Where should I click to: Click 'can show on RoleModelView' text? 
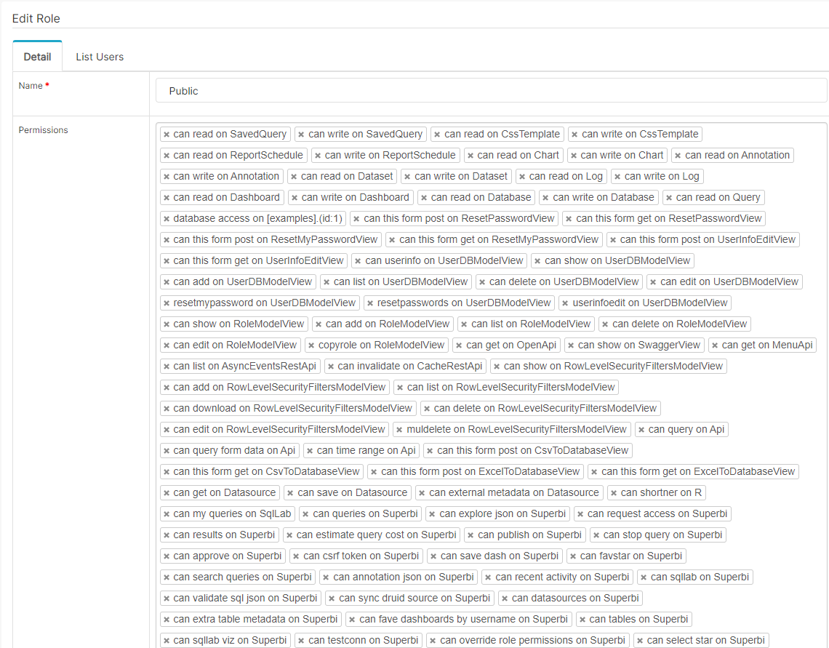[239, 324]
